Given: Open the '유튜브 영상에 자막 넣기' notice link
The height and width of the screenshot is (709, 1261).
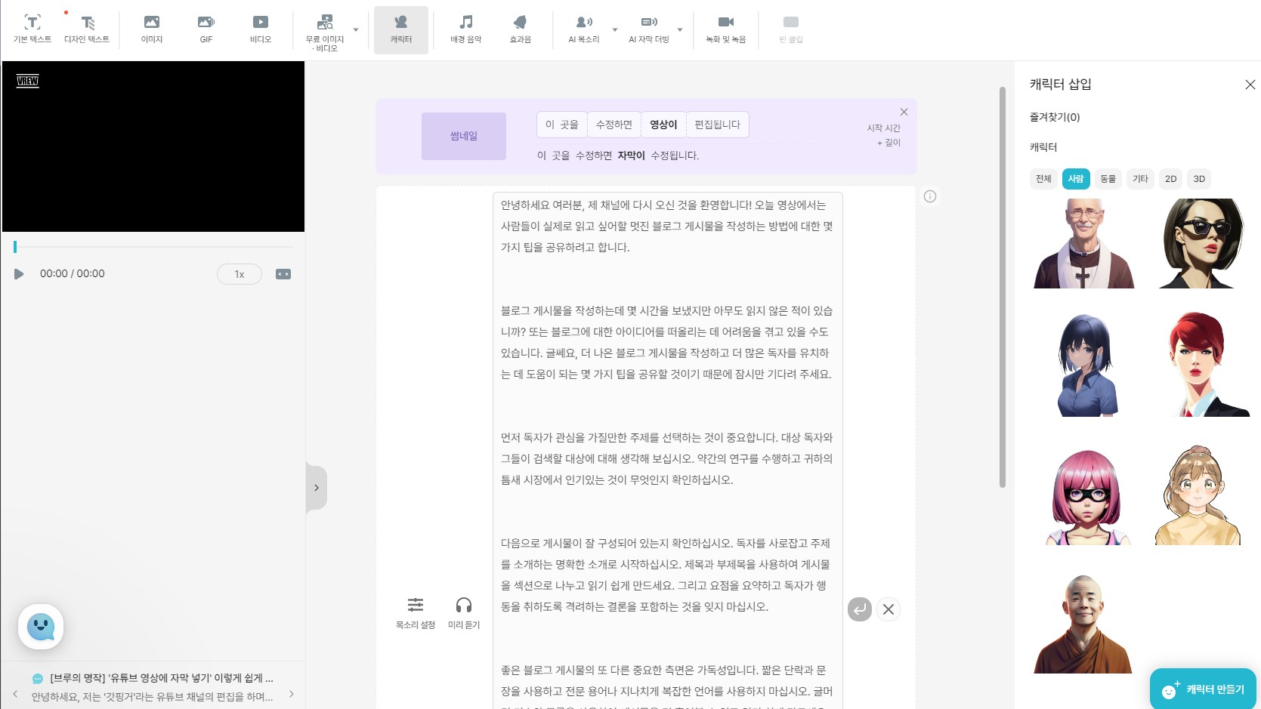Looking at the screenshot, I should point(162,678).
